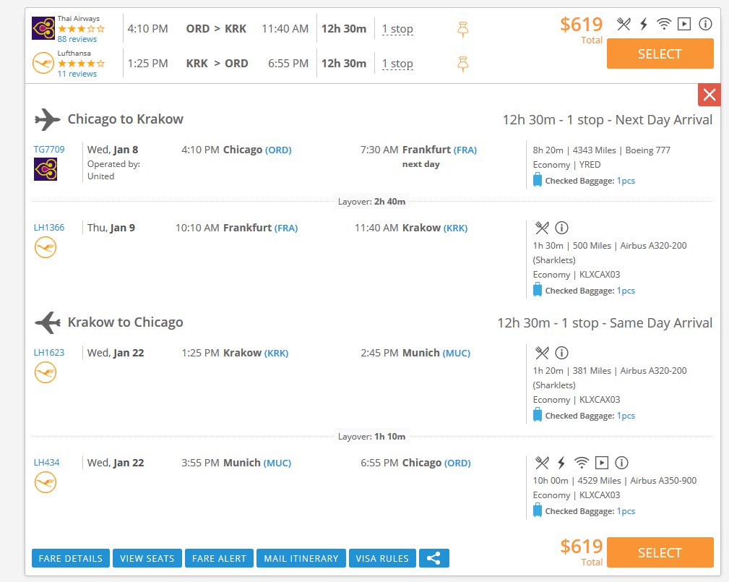This screenshot has width=729, height=582.
Task: Close the flight details panel
Action: pyautogui.click(x=709, y=95)
